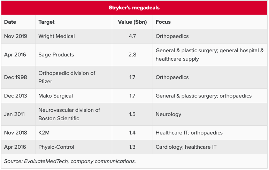
Task: Click the Date column header
Action: (x=10, y=22)
